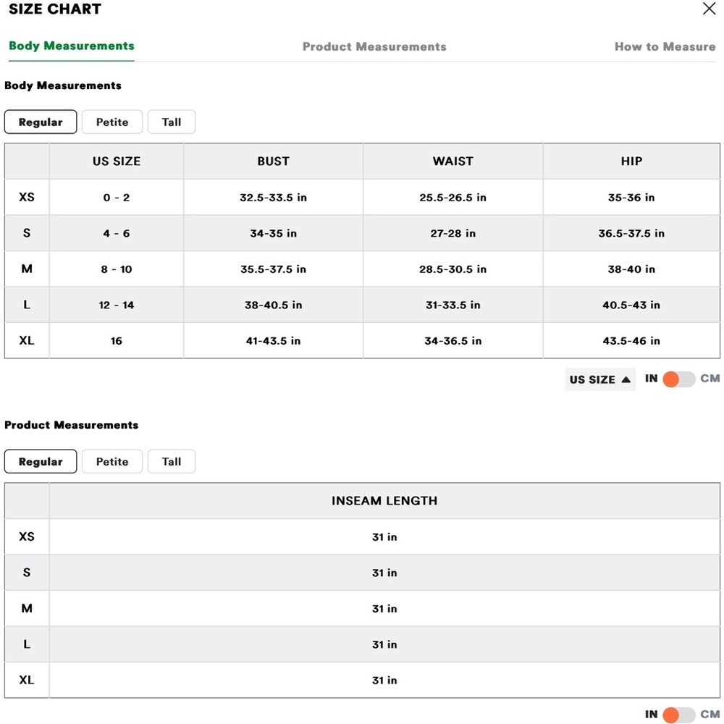The width and height of the screenshot is (724, 724).
Task: Open the How to Measure tab
Action: (x=665, y=46)
